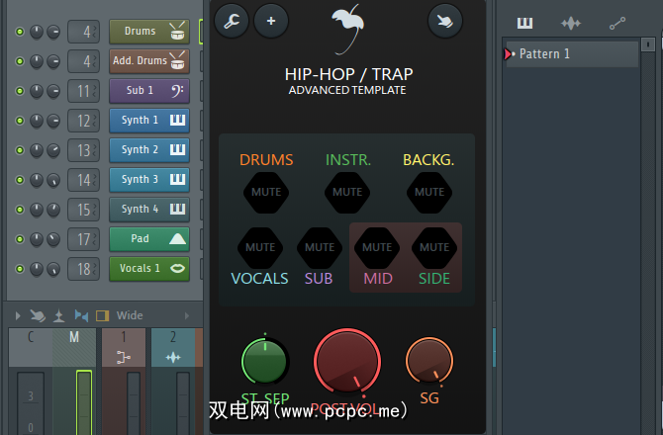Toggle green mute LED for Drums channel
Viewport: 663px width, 435px height.
20,32
